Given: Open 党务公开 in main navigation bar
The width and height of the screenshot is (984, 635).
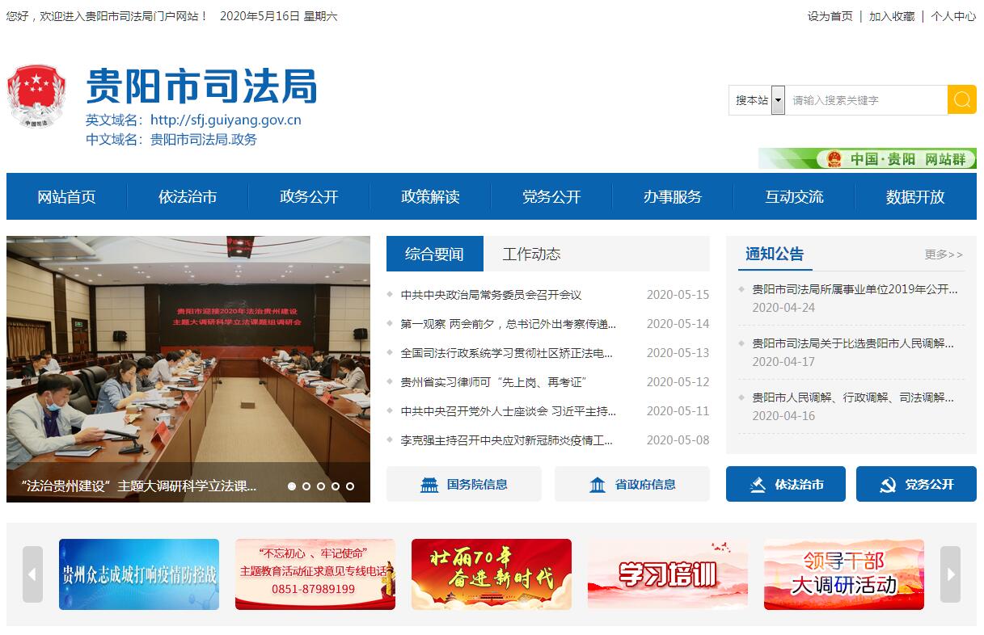Looking at the screenshot, I should pyautogui.click(x=551, y=196).
